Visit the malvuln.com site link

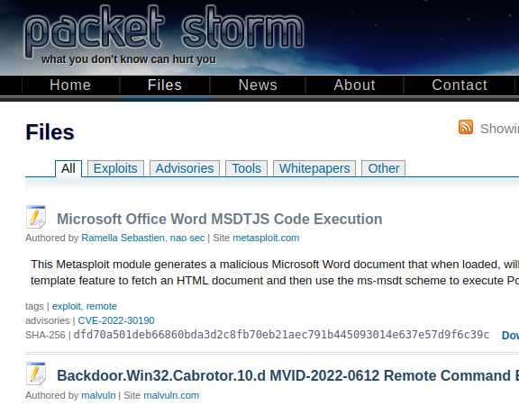[x=171, y=395]
